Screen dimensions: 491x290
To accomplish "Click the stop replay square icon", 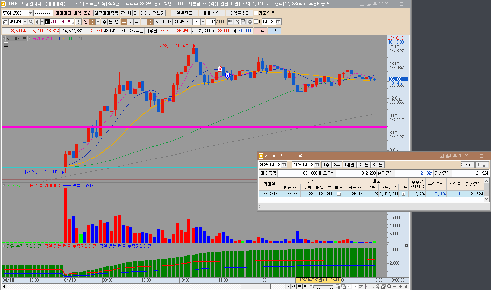I will (x=299, y=286).
